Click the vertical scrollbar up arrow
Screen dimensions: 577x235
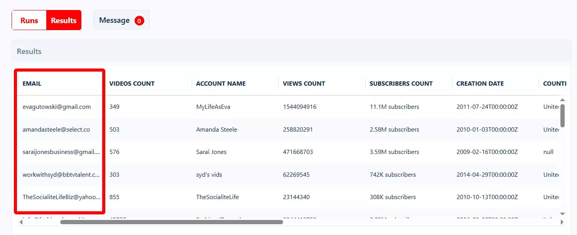(x=562, y=99)
